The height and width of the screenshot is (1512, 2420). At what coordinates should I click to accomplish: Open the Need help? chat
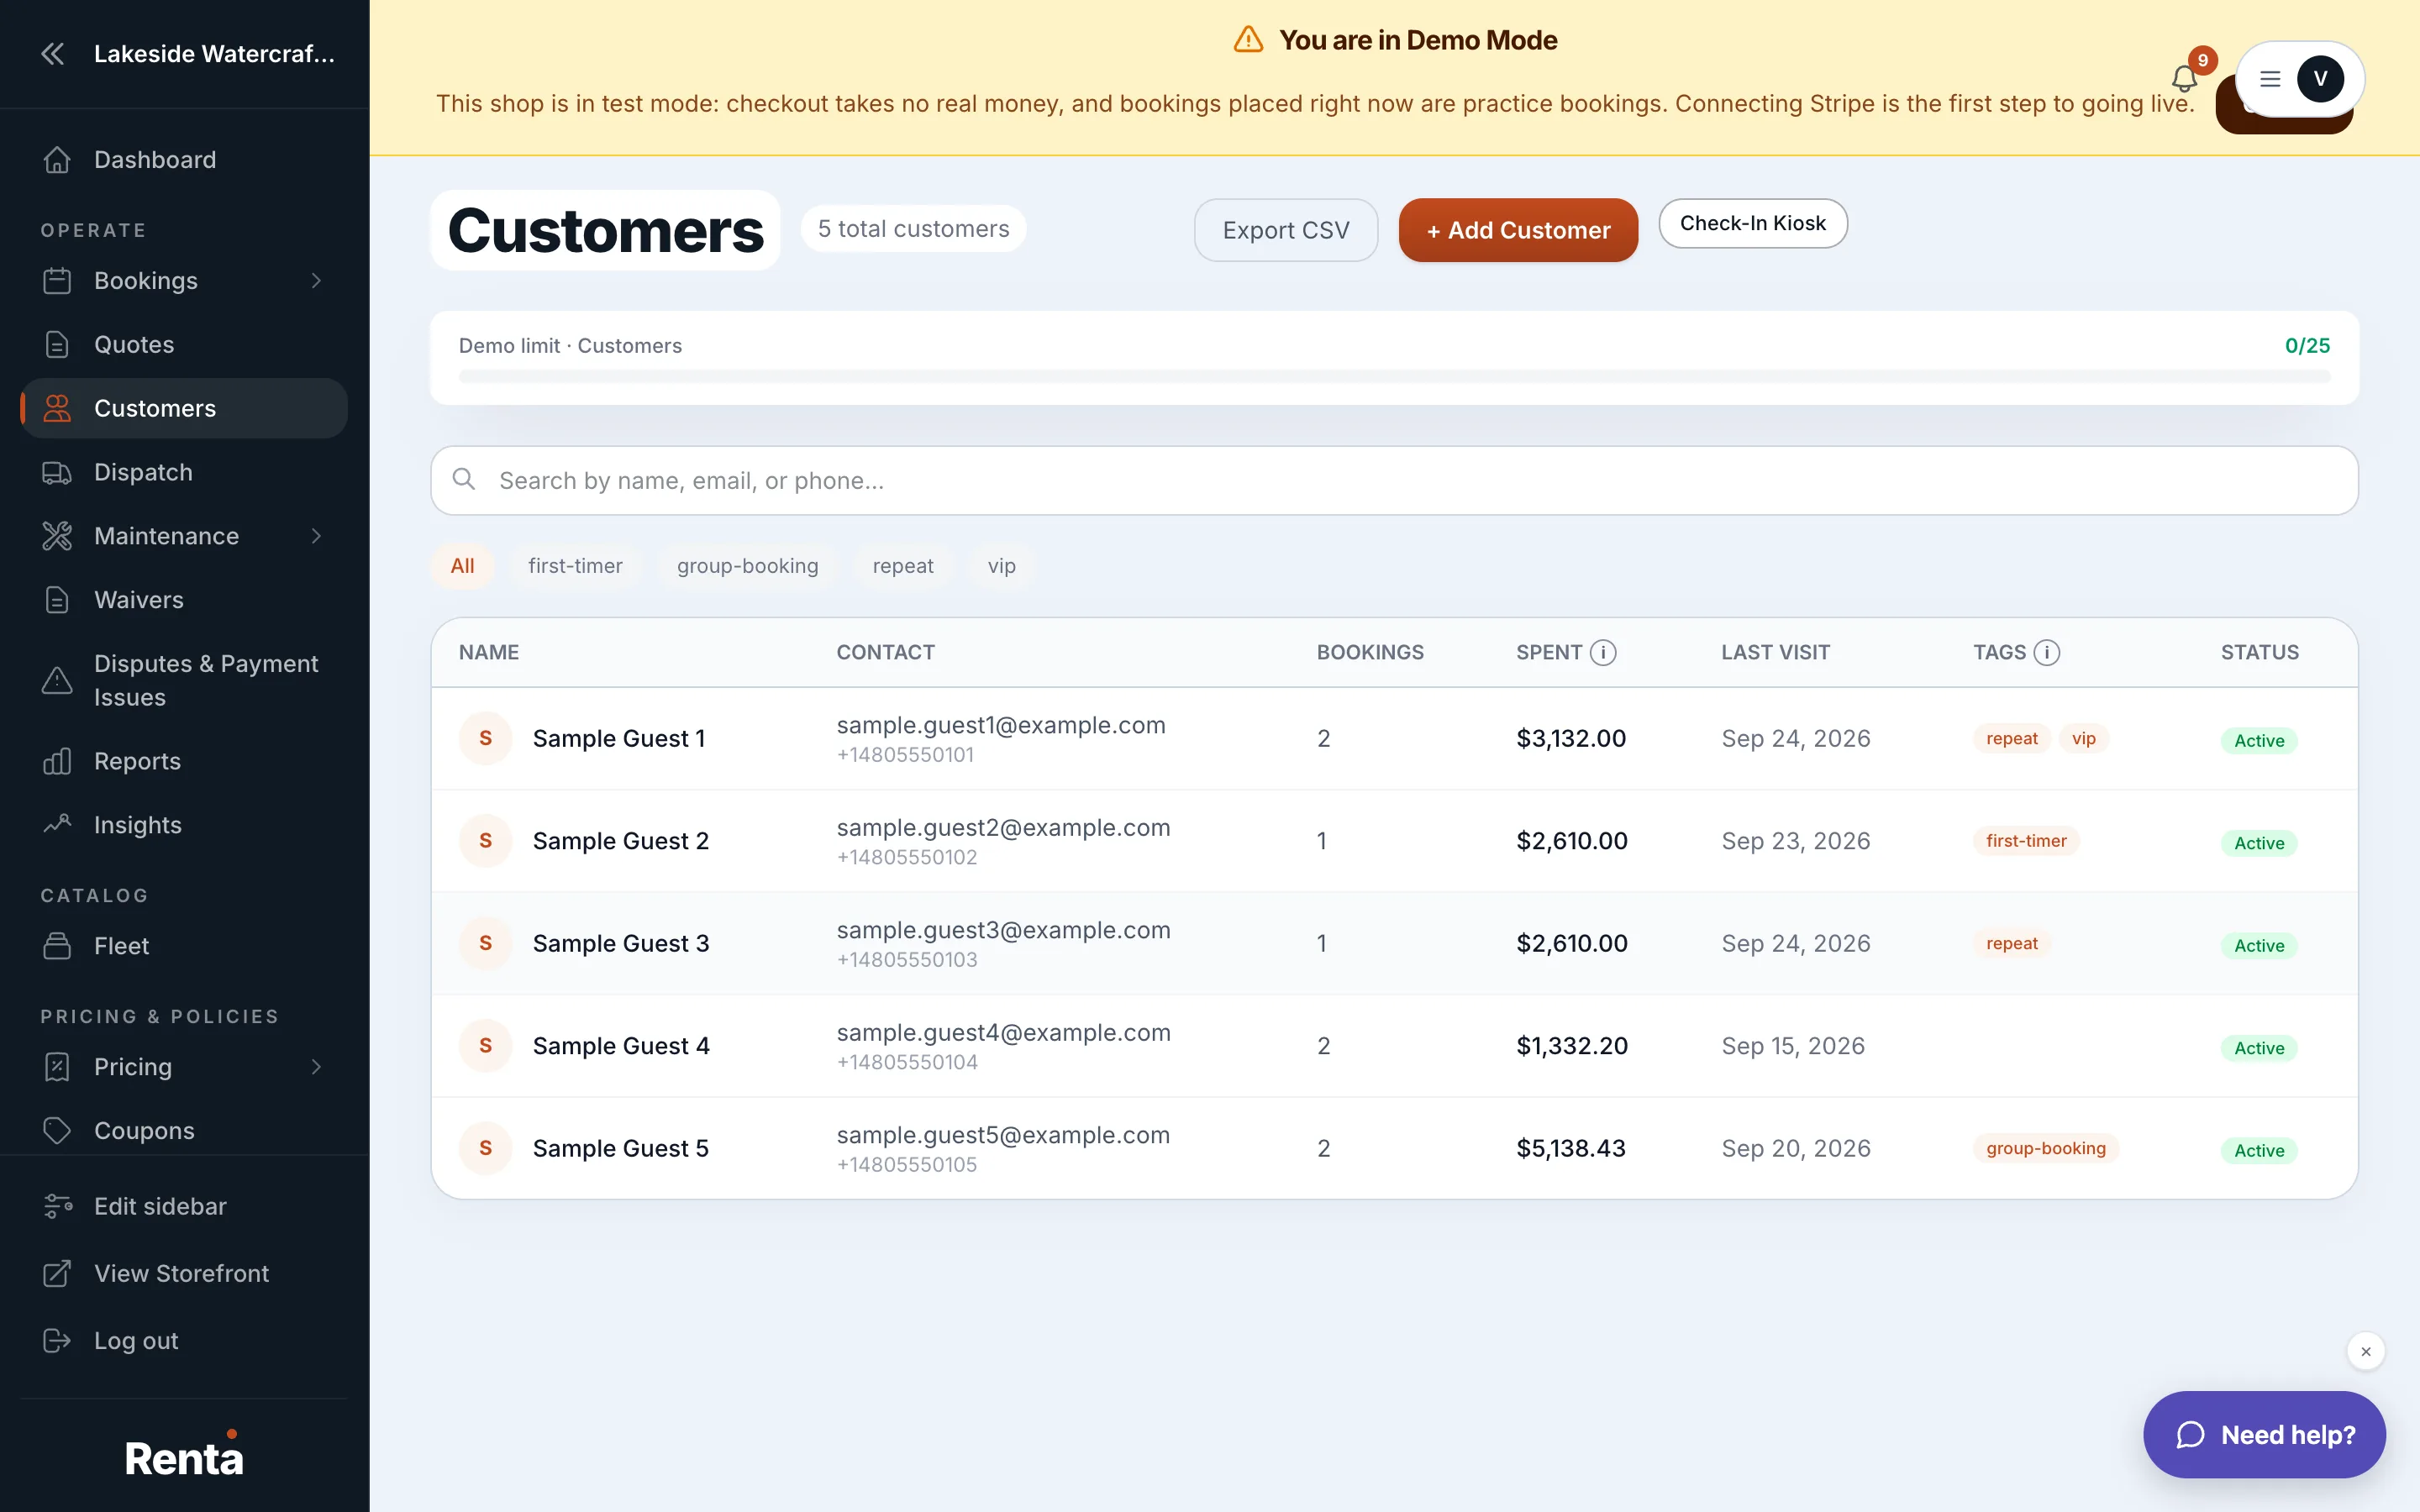pyautogui.click(x=2264, y=1434)
